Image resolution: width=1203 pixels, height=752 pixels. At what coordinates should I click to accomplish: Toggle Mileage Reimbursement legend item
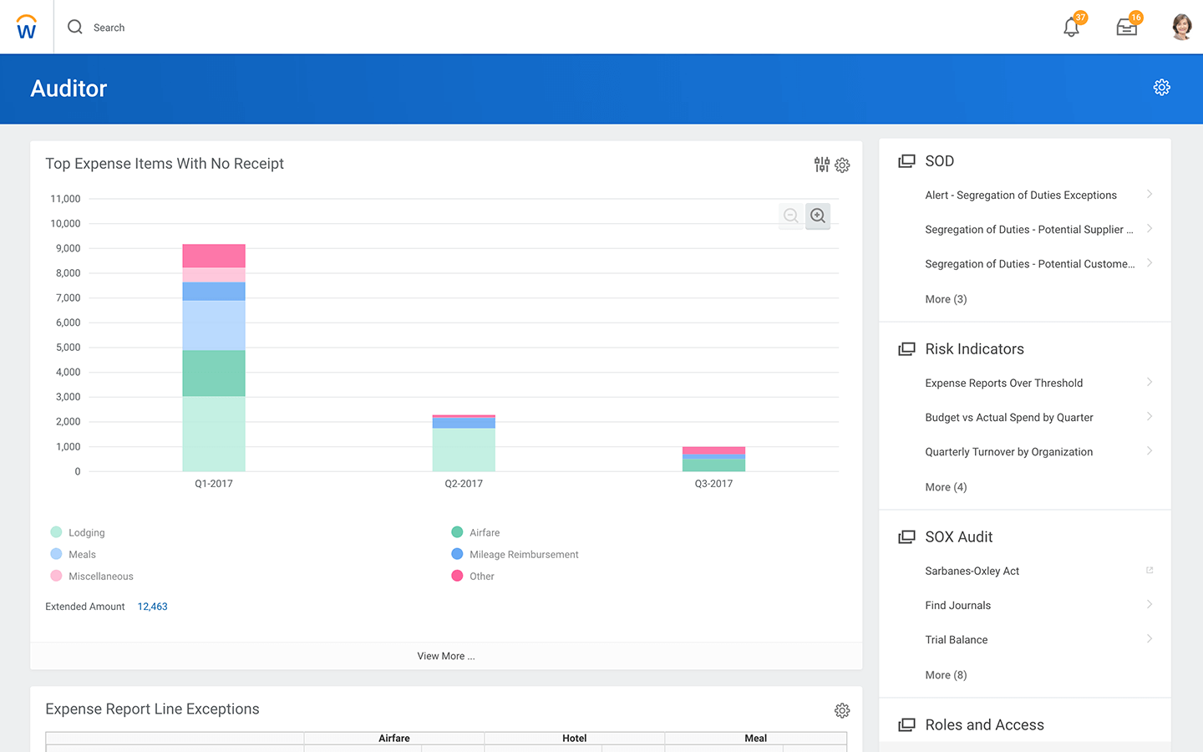[x=523, y=555]
